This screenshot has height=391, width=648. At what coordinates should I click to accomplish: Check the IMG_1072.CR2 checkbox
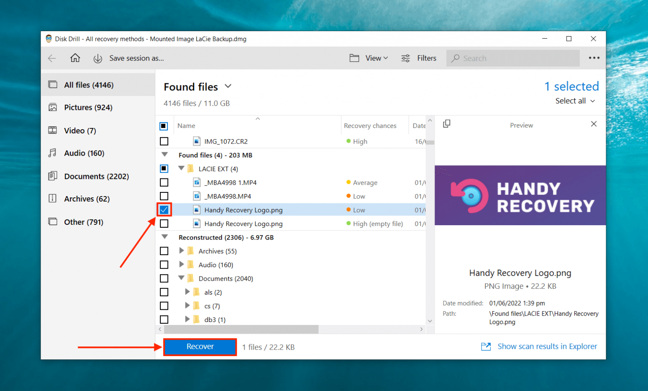(x=164, y=141)
